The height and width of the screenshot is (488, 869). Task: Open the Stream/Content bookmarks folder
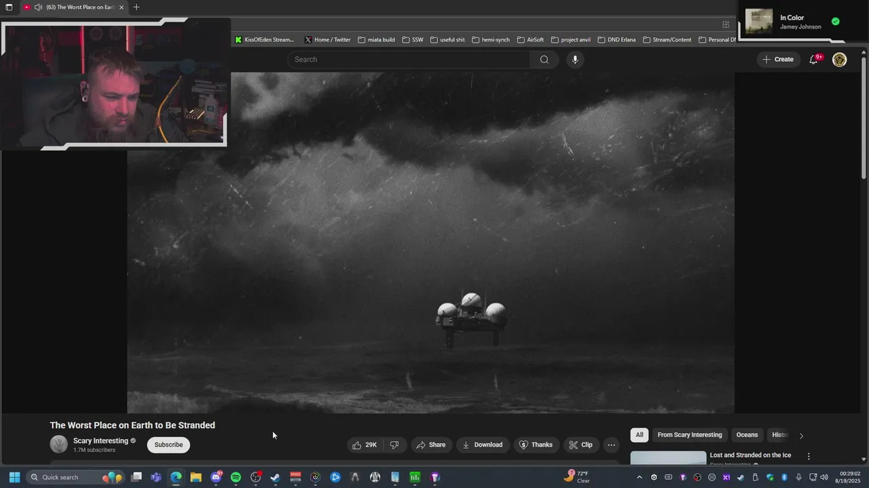667,40
